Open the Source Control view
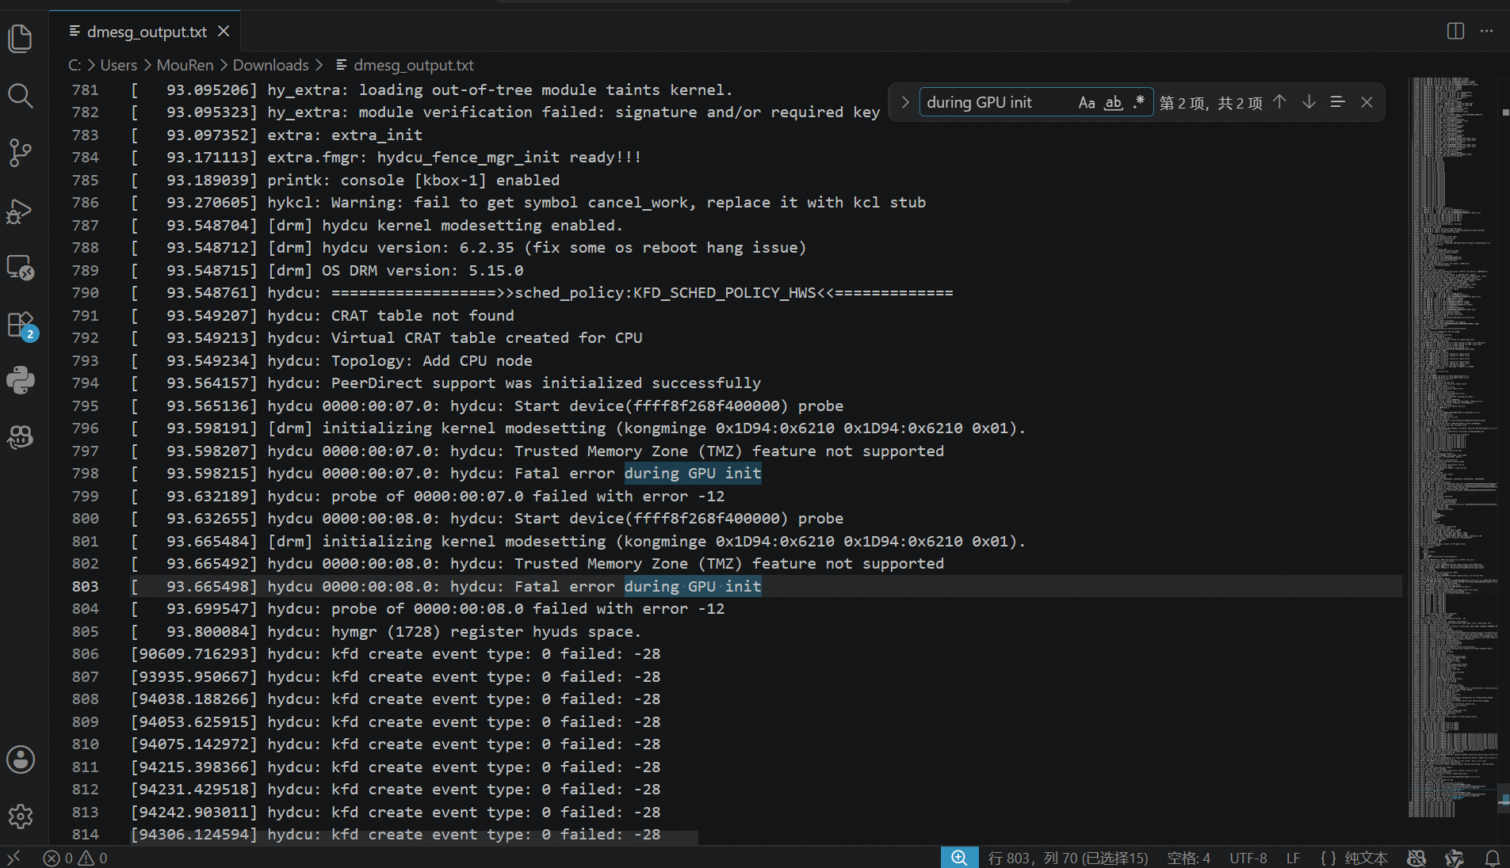Viewport: 1510px width, 868px height. [21, 153]
